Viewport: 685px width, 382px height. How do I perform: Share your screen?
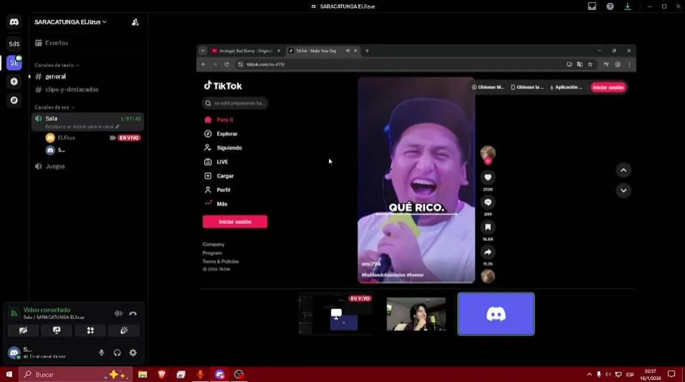coord(57,331)
